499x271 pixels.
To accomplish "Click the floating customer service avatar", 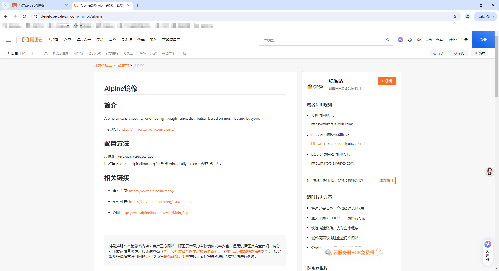I will (x=490, y=171).
